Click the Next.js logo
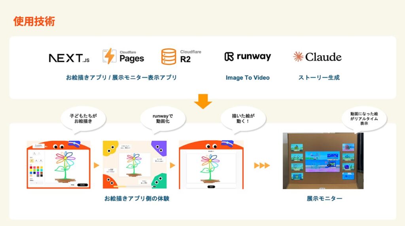This screenshot has height=226, width=405. (x=69, y=58)
